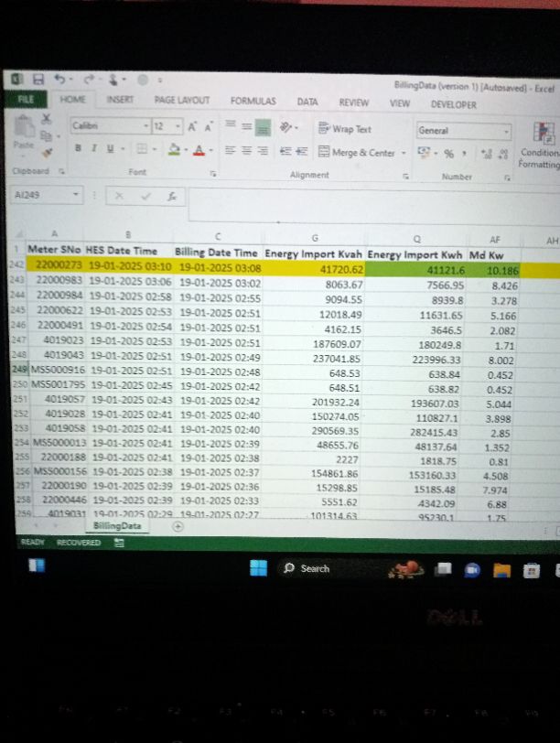Switch to the FORMULAS tab
Viewport: 560px width, 743px height.
(253, 101)
